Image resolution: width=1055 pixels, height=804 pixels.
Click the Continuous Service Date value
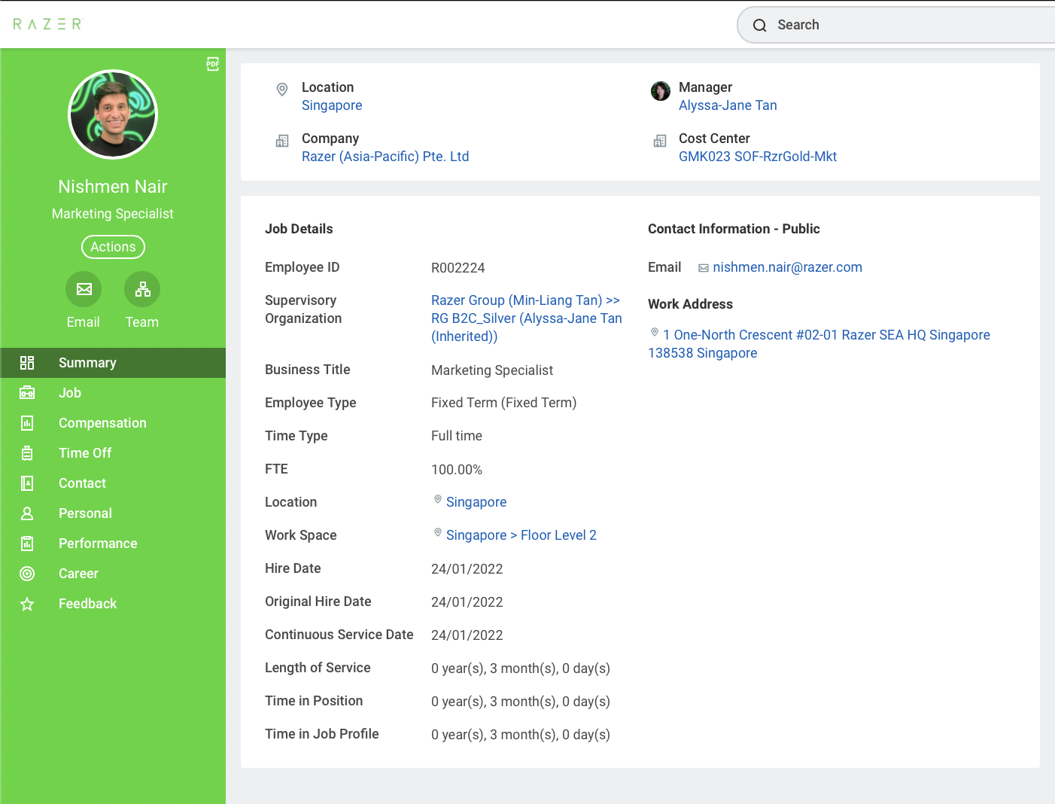[x=467, y=635]
